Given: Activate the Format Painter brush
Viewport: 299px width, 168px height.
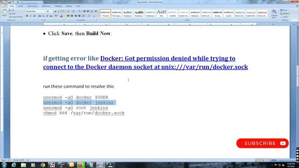Looking at the screenshot, I should (x=15, y=17).
